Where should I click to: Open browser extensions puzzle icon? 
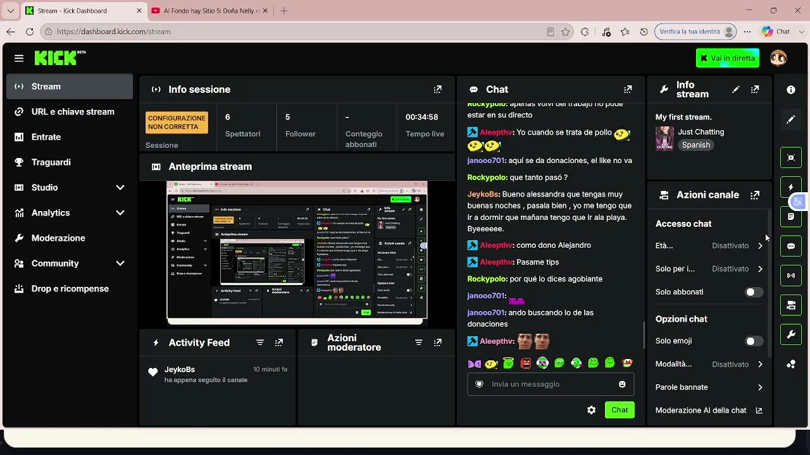[x=585, y=32]
